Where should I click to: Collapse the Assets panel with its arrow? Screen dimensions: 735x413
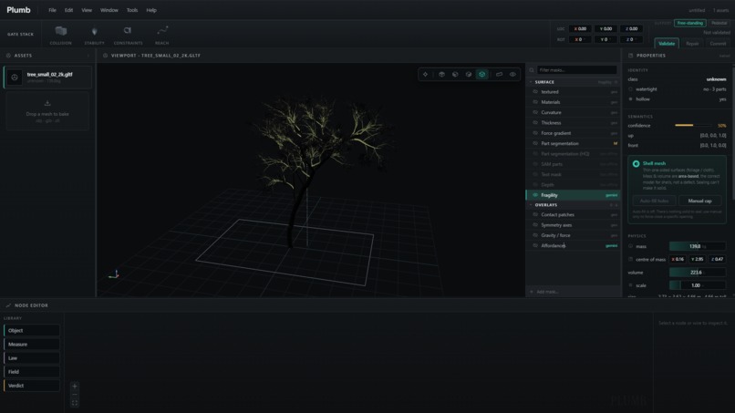[88, 56]
